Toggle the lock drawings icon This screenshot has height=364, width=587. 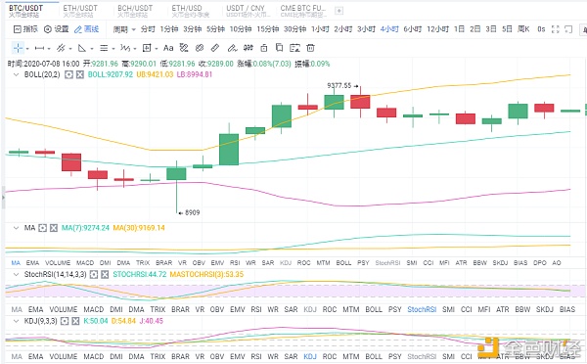pyautogui.click(x=264, y=48)
